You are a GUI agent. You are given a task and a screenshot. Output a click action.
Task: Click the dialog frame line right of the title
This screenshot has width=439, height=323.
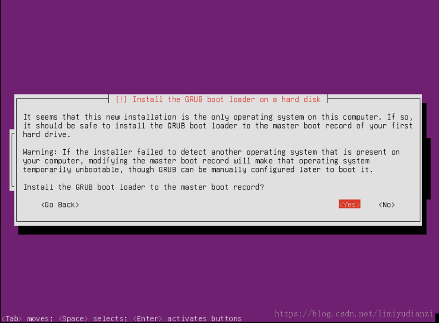click(374, 99)
